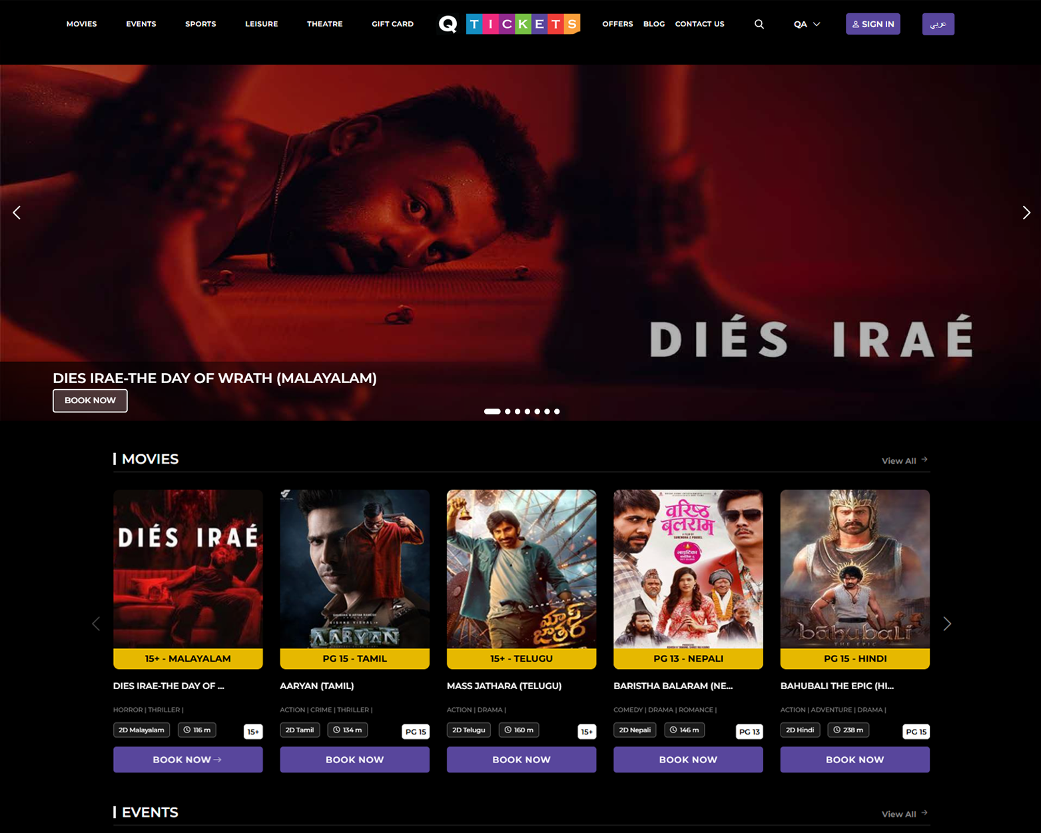1041x833 pixels.
Task: Open the Offers page
Action: [617, 24]
